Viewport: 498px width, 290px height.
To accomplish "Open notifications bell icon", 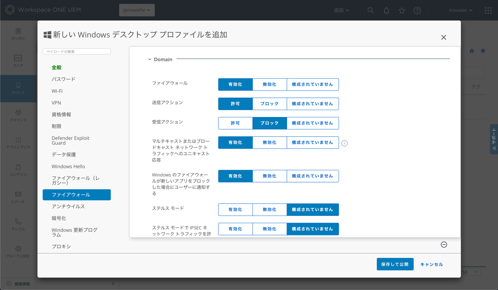I will tap(386, 10).
